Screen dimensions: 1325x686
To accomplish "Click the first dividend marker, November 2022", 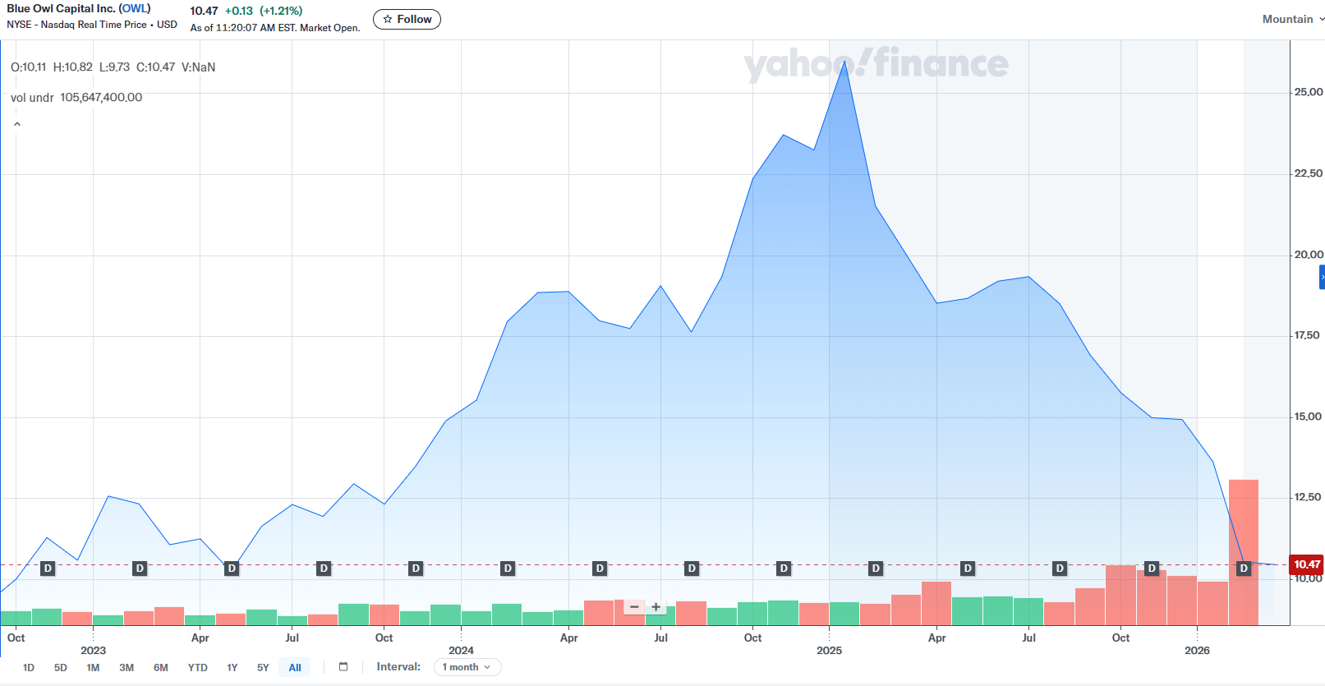I will (x=48, y=569).
